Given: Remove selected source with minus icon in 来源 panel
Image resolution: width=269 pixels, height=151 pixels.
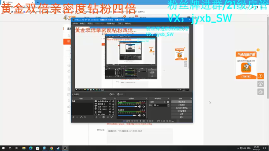Looking at the screenshot, I should point(100,117).
